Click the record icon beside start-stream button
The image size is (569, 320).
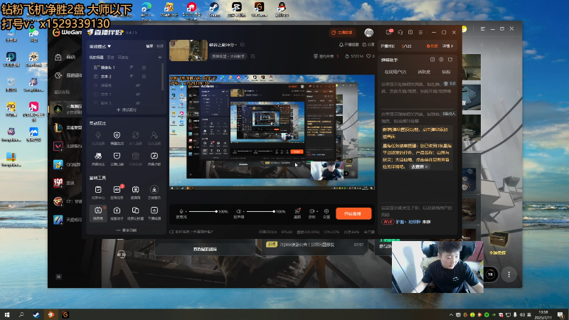(312, 211)
